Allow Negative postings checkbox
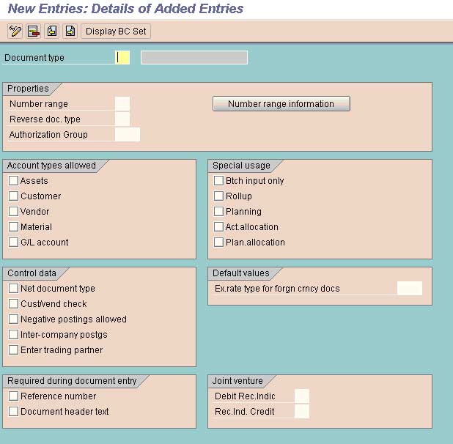The image size is (453, 444). tap(13, 319)
